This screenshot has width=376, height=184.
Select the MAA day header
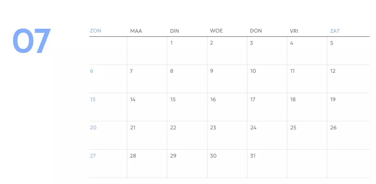coord(136,31)
